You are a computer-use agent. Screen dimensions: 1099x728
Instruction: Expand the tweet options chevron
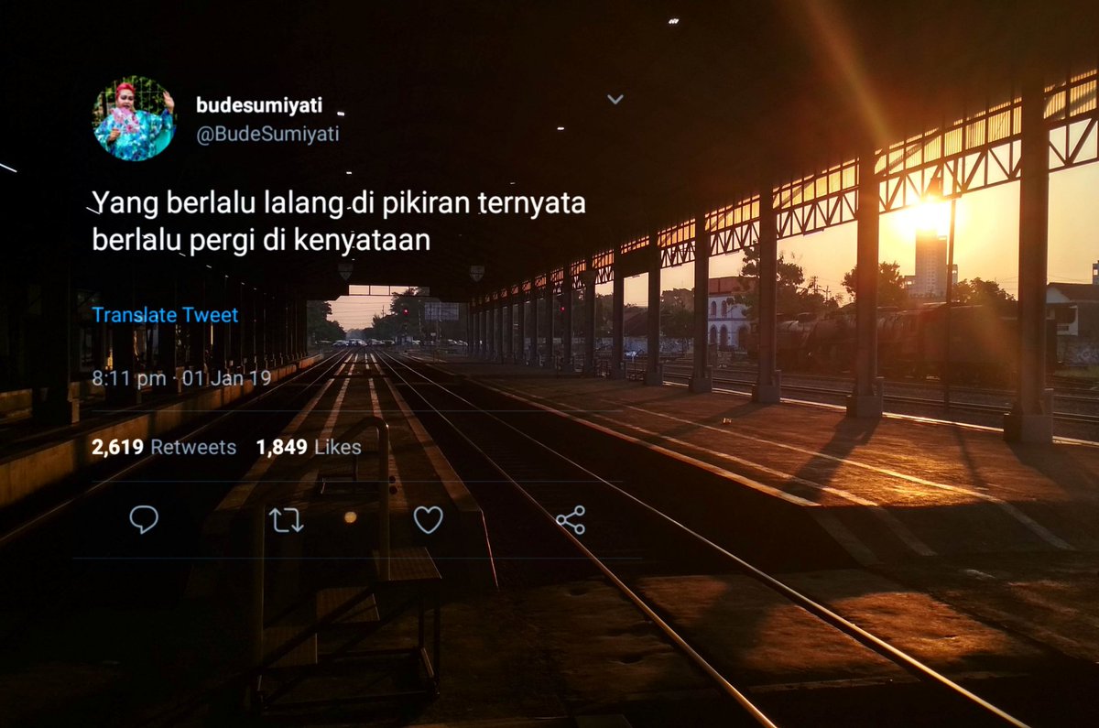point(615,99)
